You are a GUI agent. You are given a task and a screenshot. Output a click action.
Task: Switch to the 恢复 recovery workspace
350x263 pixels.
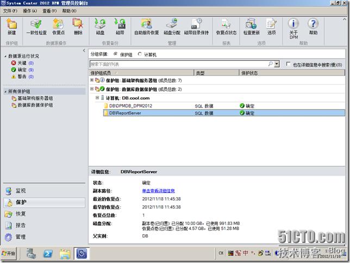(x=44, y=214)
